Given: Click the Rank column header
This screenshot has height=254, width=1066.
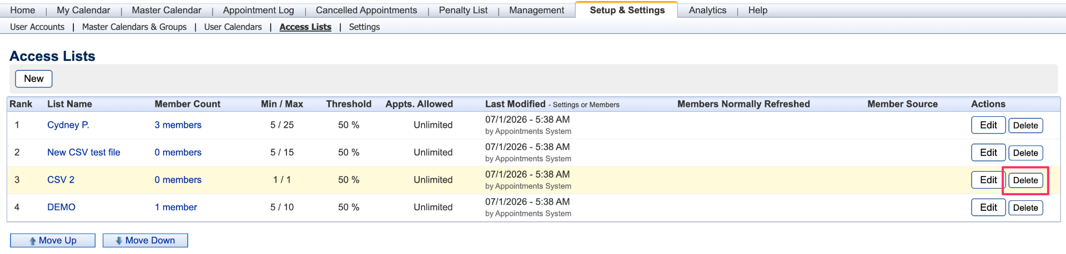Looking at the screenshot, I should tap(21, 104).
